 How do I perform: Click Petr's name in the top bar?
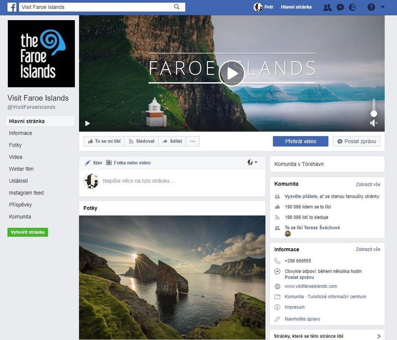(269, 7)
